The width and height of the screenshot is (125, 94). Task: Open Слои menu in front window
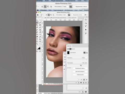[x=76, y=10]
